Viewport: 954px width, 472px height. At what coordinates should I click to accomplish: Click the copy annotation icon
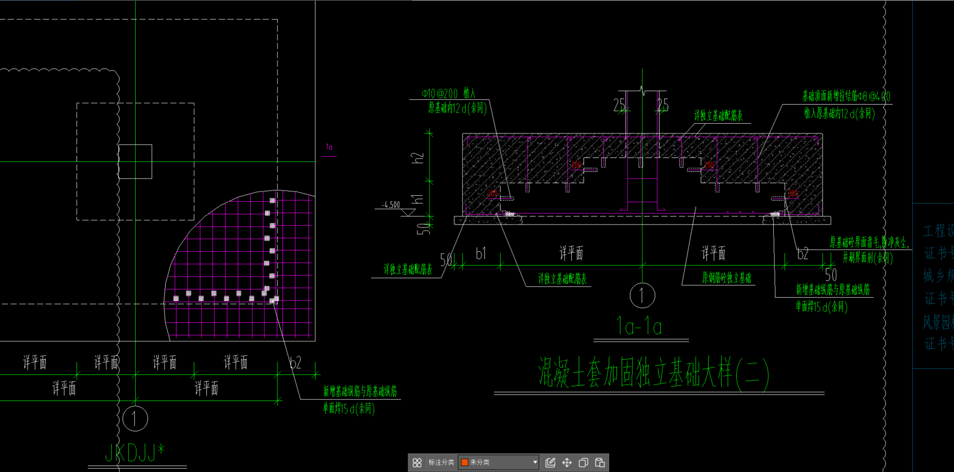pyautogui.click(x=583, y=463)
